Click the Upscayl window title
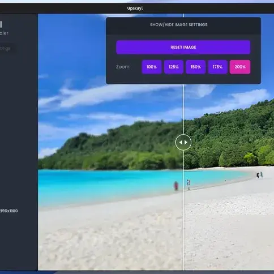The image size is (274, 274). (135, 8)
